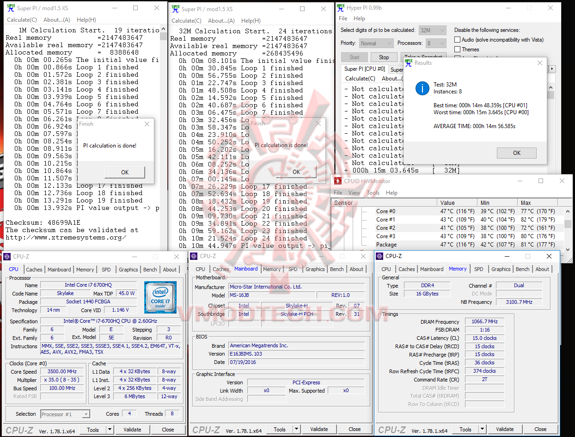Click OK in the 1M PI calculation done dialog
Screen dimensions: 575x437
(125, 172)
